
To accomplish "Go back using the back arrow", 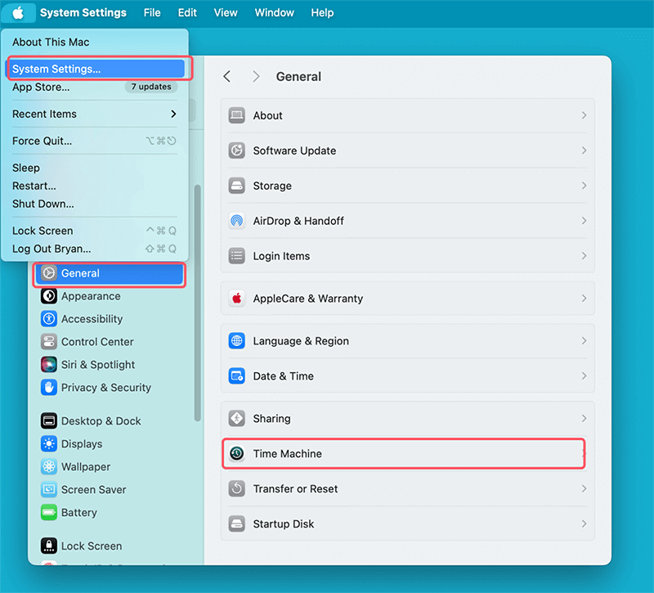I will pos(227,77).
